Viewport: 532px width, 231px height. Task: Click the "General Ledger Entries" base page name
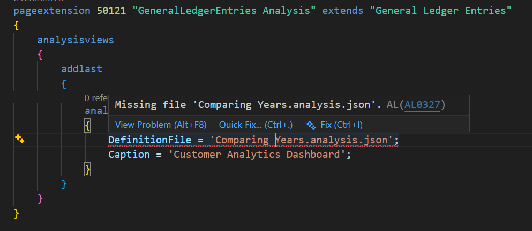point(439,11)
